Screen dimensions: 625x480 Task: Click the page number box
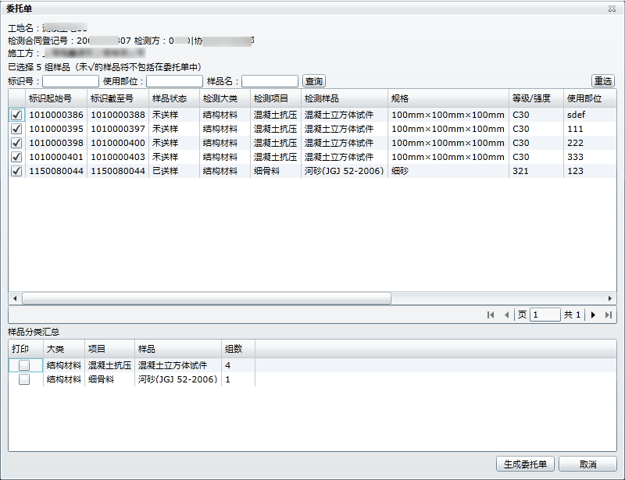[545, 315]
